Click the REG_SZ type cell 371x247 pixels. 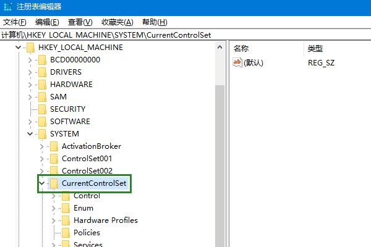pyautogui.click(x=321, y=63)
